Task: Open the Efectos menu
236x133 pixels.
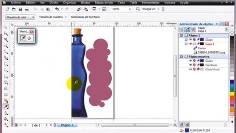Action: (85, 3)
